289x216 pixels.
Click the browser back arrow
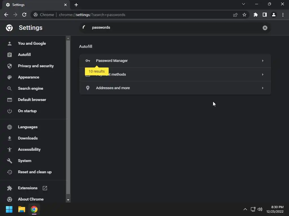tap(6, 15)
